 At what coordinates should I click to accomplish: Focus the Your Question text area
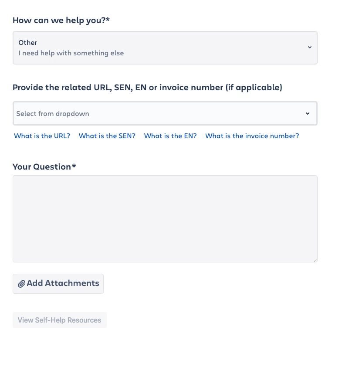[165, 219]
